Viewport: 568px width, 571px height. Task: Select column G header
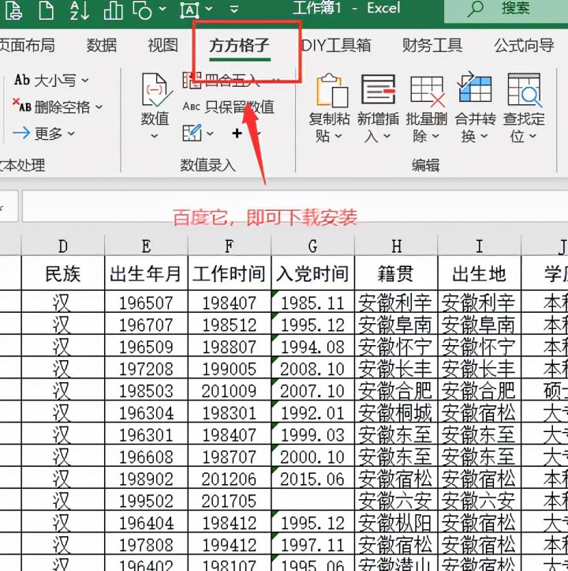pyautogui.click(x=312, y=246)
